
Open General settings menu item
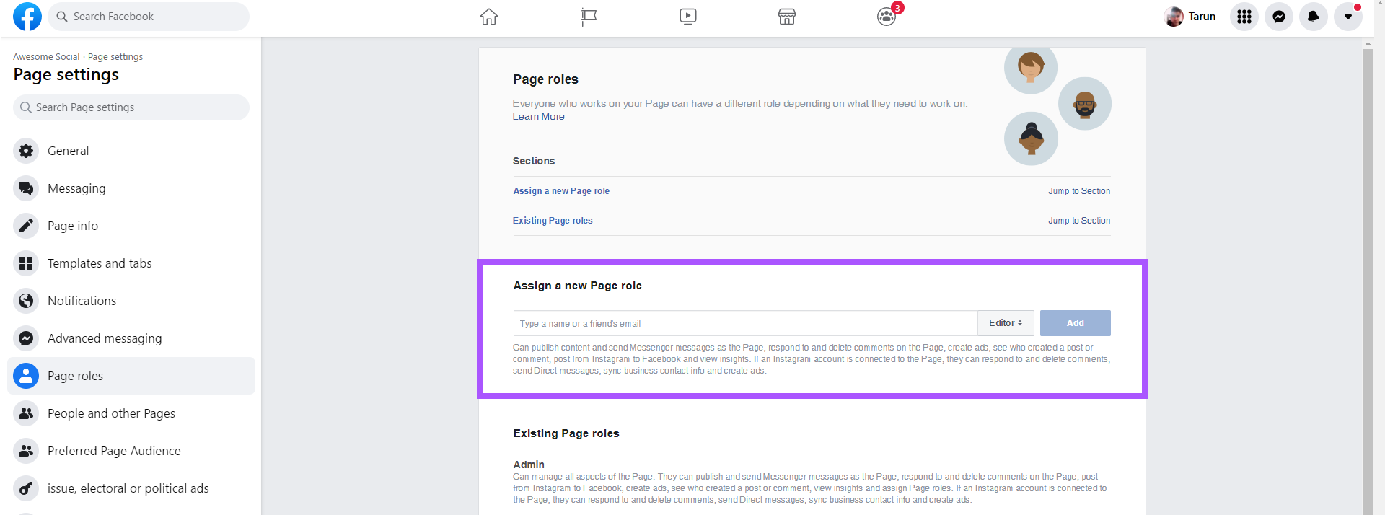tap(131, 151)
